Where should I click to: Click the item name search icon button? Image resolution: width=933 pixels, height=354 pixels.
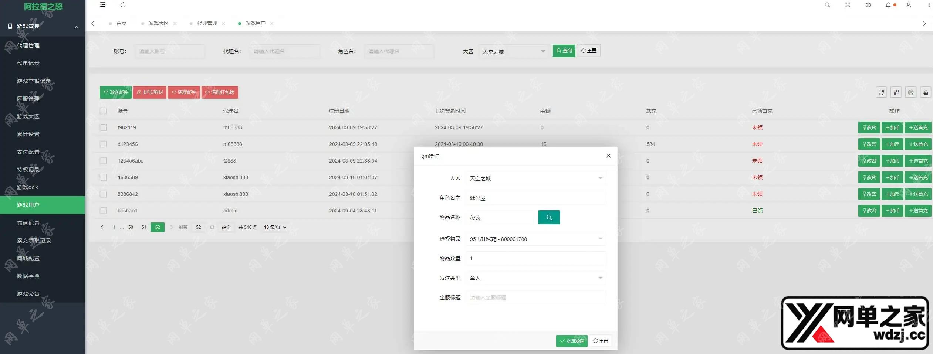549,218
